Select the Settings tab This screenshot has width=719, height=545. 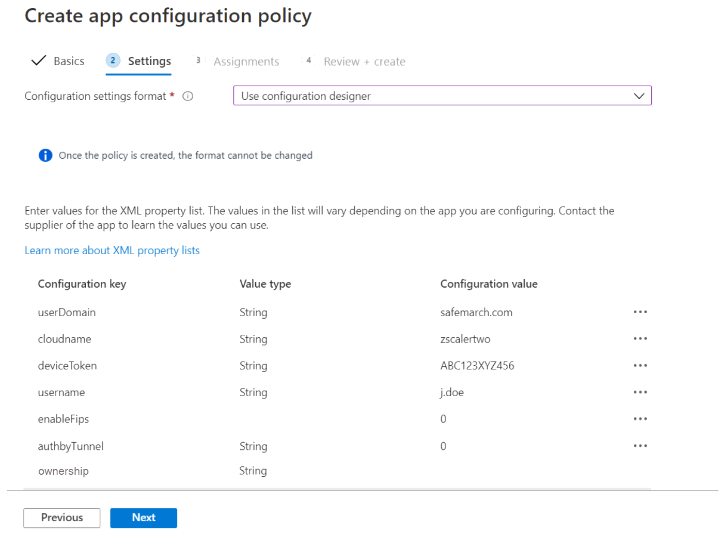(x=149, y=60)
